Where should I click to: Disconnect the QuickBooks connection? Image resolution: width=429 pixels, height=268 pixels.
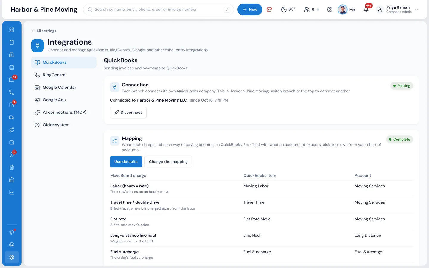[x=128, y=113]
